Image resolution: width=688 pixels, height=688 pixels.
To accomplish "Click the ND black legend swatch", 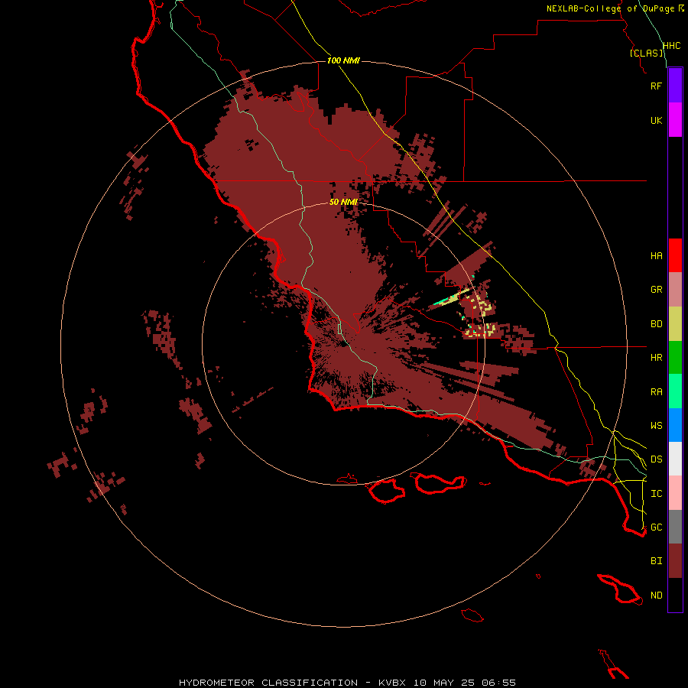I will [675, 595].
